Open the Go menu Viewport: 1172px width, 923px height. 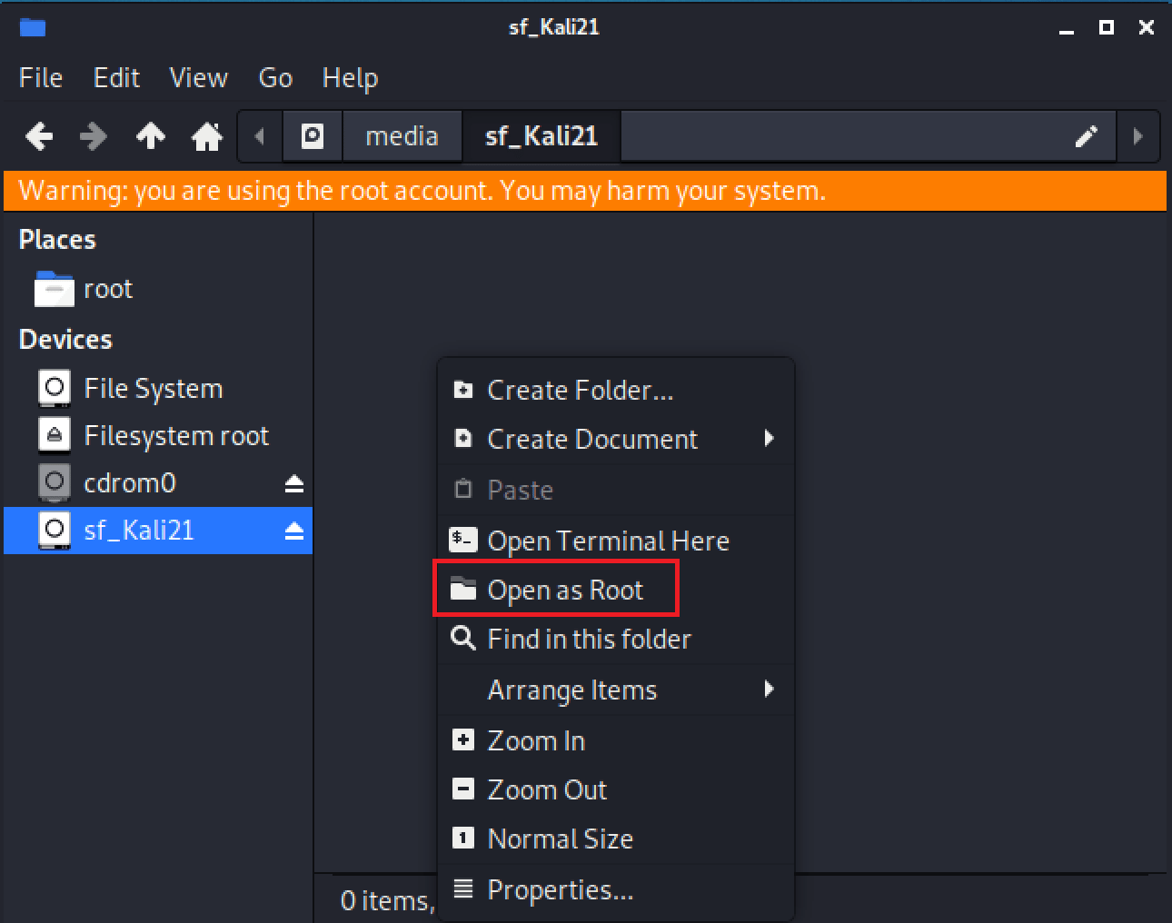[x=274, y=78]
